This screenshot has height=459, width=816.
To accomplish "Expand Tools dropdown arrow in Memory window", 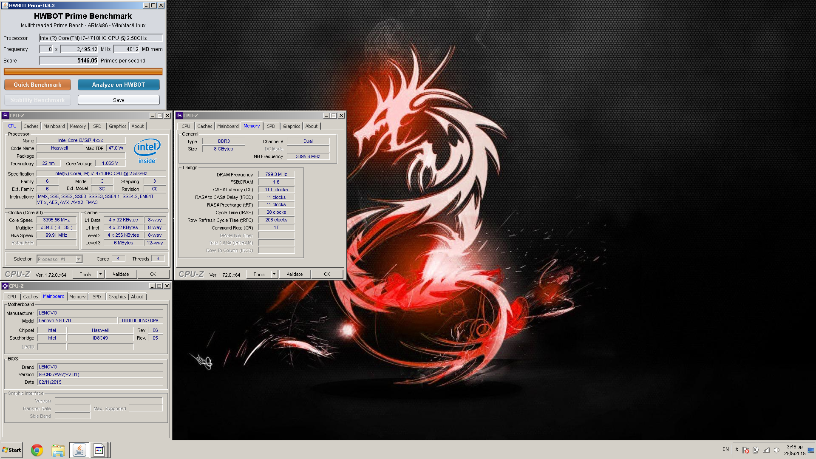I will click(275, 274).
